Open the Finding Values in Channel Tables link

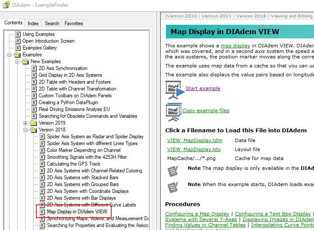(x=205, y=225)
